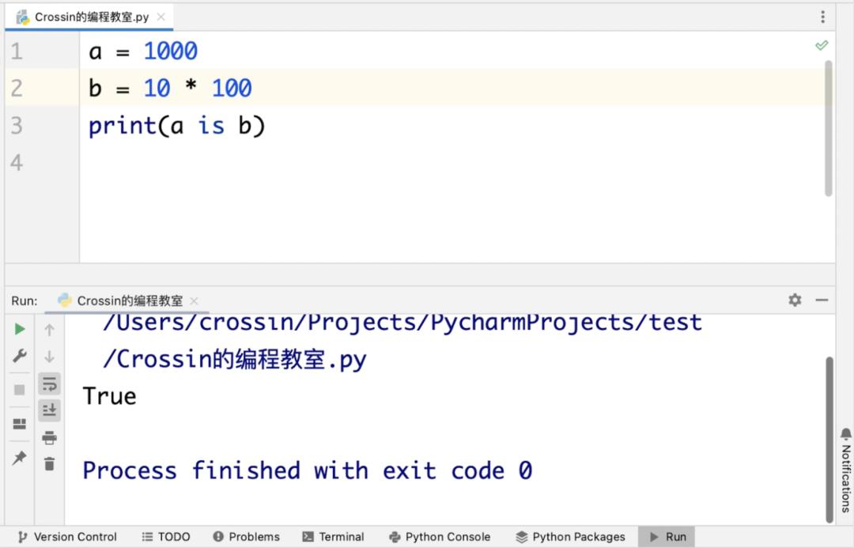Pin the Run tab with pin icon

[20, 458]
